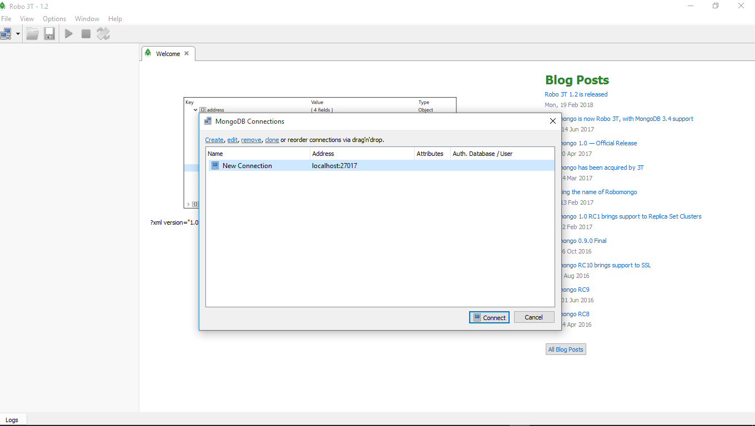The image size is (755, 426).
Task: Click the All Blog Posts button
Action: 566,349
